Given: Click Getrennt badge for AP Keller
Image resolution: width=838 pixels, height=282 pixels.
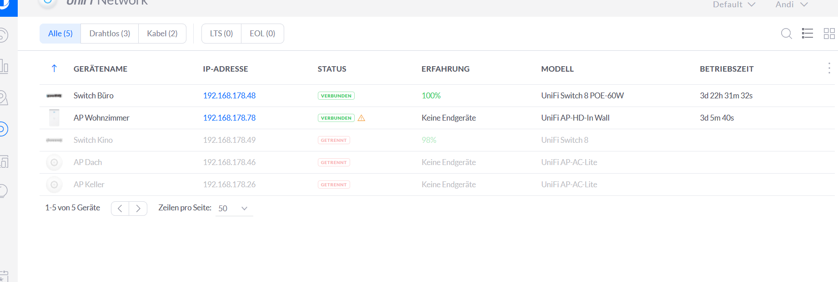Looking at the screenshot, I should point(334,185).
